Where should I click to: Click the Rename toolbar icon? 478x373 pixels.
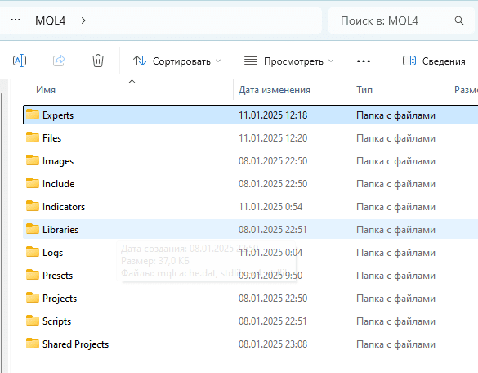point(20,61)
